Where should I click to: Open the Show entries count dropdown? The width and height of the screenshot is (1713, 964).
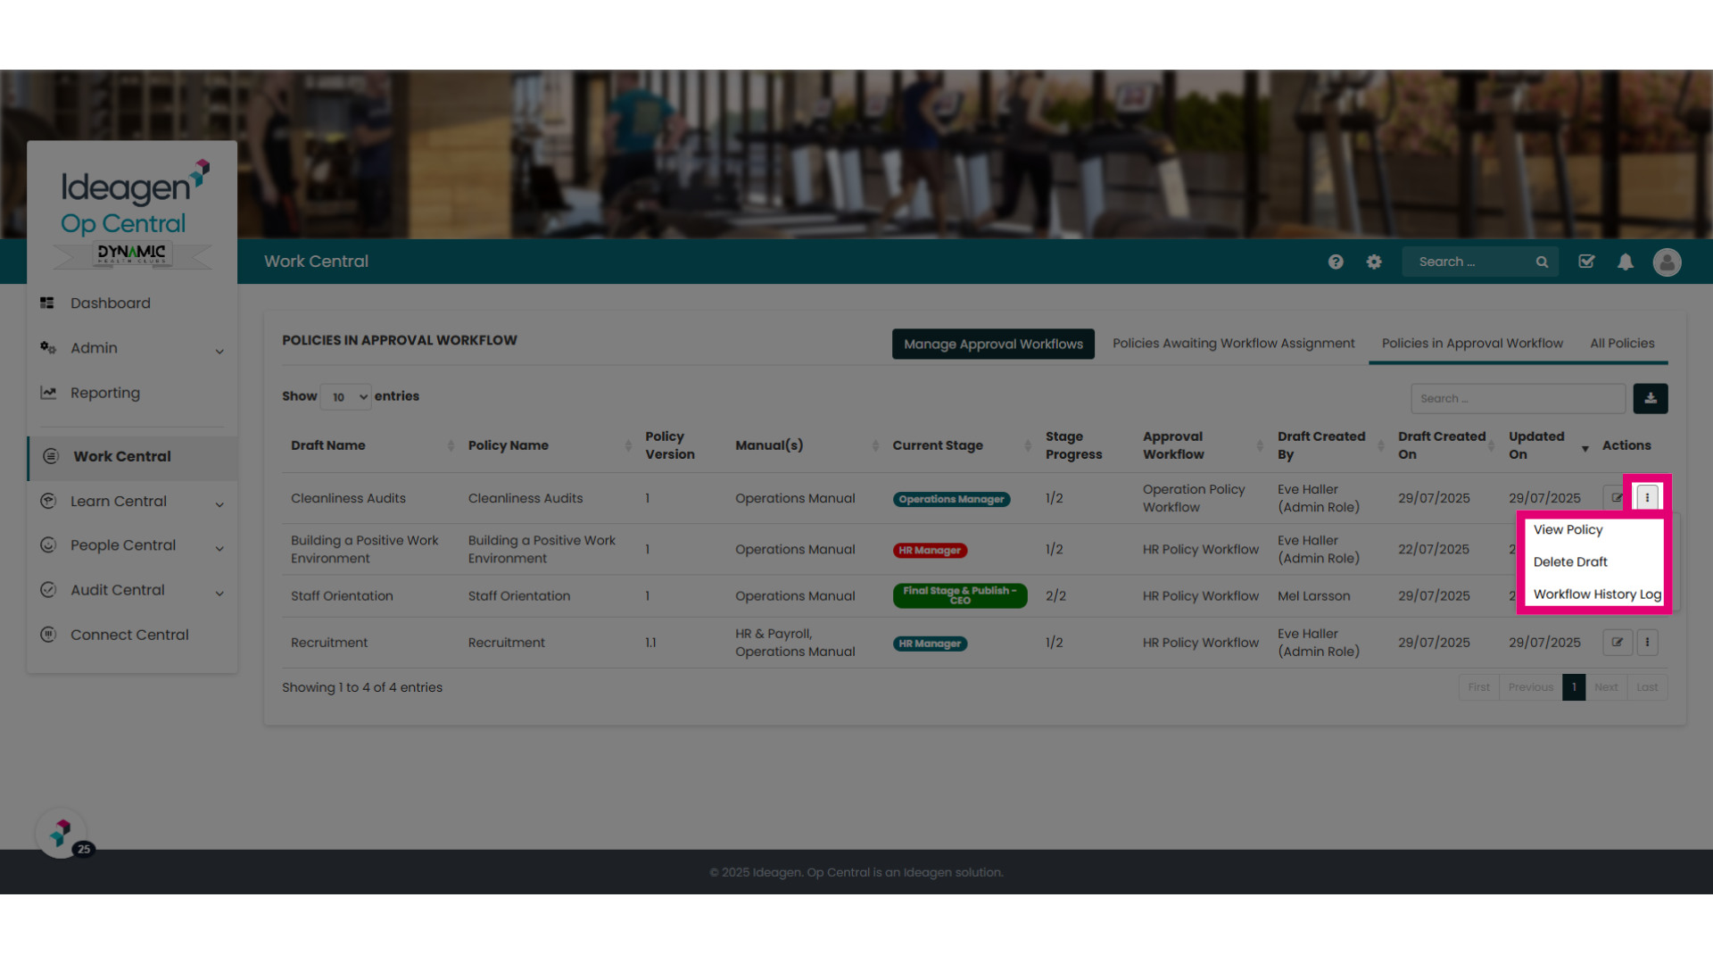click(346, 396)
